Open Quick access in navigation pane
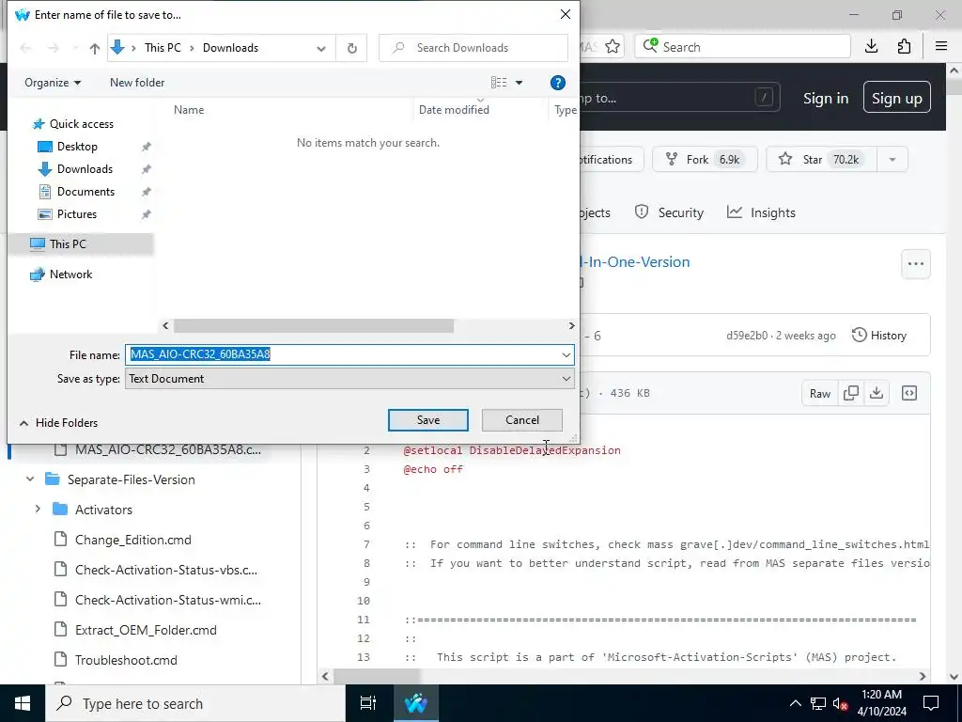This screenshot has width=962, height=722. pos(82,124)
